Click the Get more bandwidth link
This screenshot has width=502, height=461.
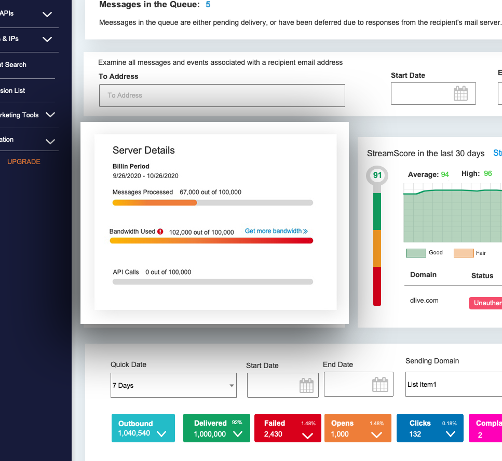click(276, 231)
